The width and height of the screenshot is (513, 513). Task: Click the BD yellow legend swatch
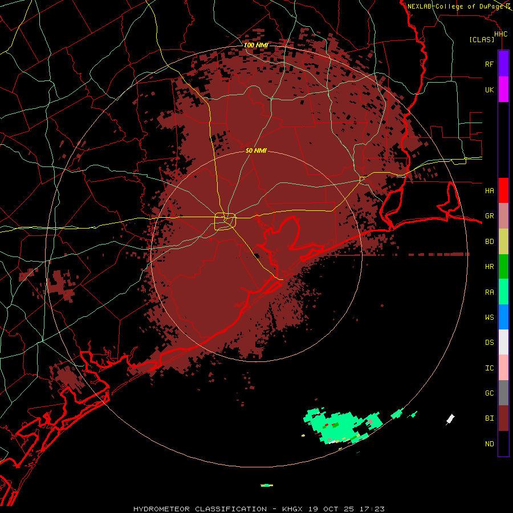pyautogui.click(x=503, y=242)
